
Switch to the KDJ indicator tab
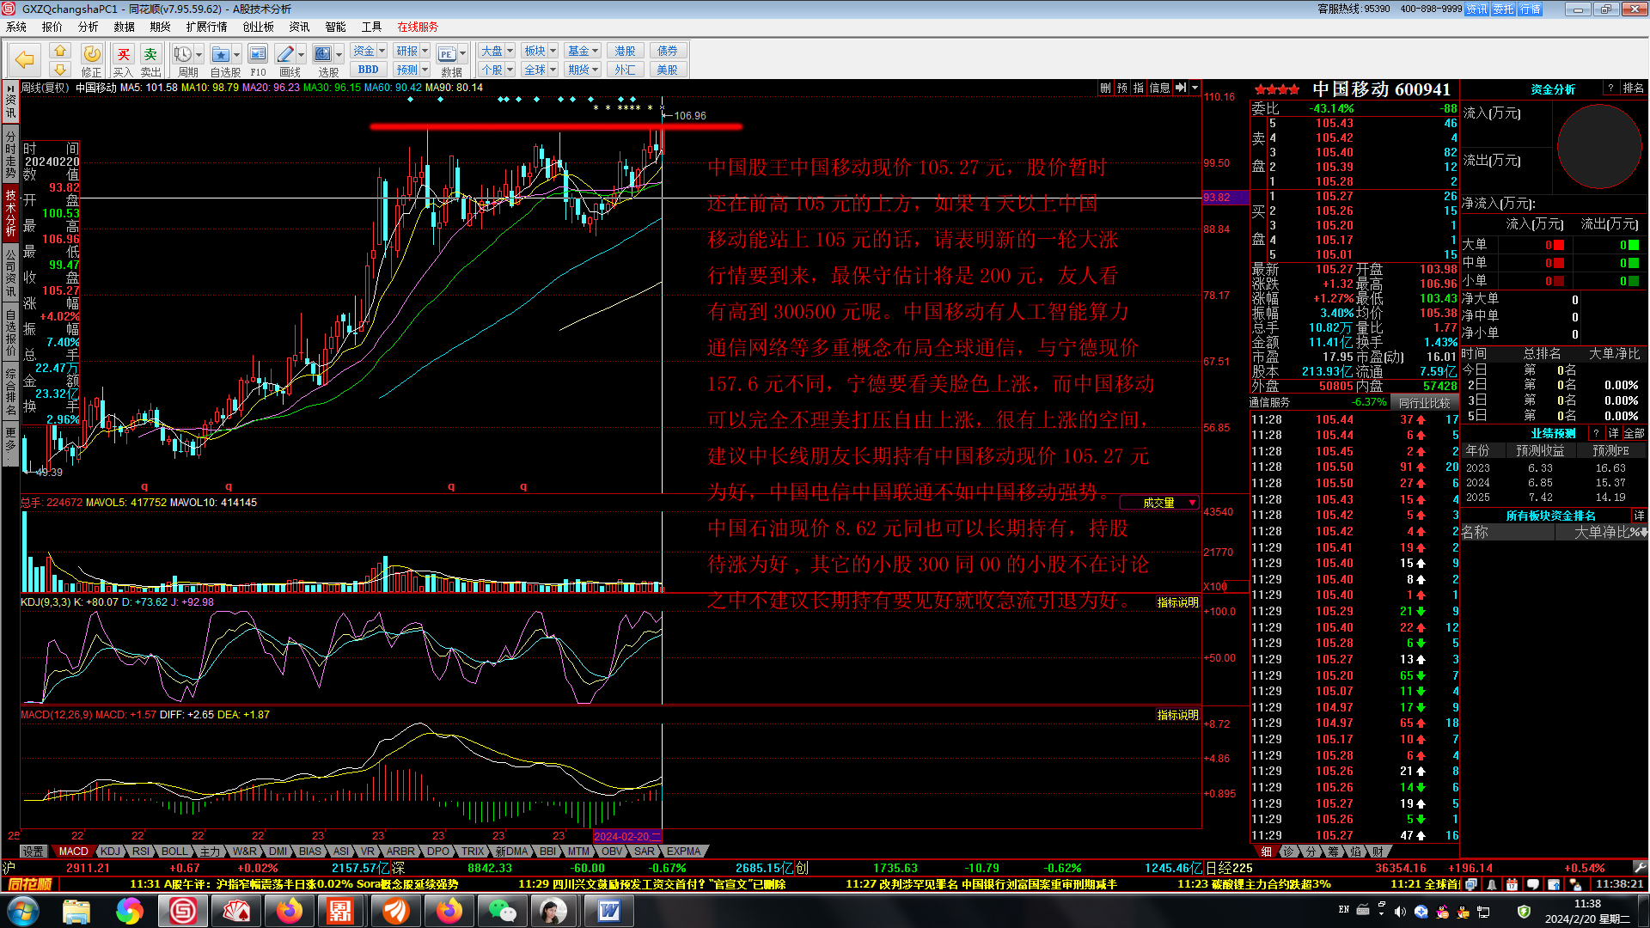tap(110, 852)
